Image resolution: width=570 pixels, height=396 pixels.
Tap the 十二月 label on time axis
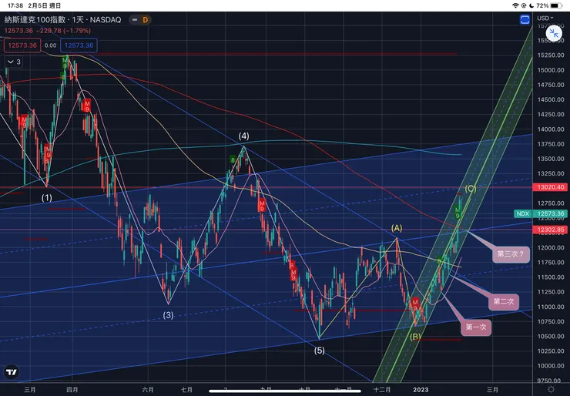pos(382,390)
